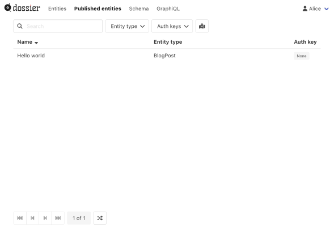Expand the Auth keys filter dropdown
334x227 pixels.
[x=172, y=26]
